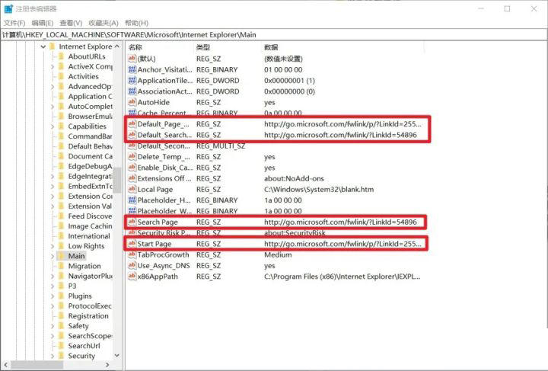Click the Local Page string value icon
The height and width of the screenshot is (371, 548).
click(x=132, y=189)
